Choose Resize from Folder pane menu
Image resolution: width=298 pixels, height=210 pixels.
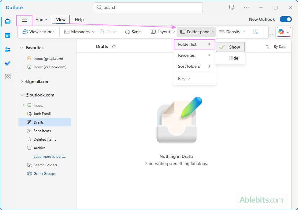tap(194, 78)
